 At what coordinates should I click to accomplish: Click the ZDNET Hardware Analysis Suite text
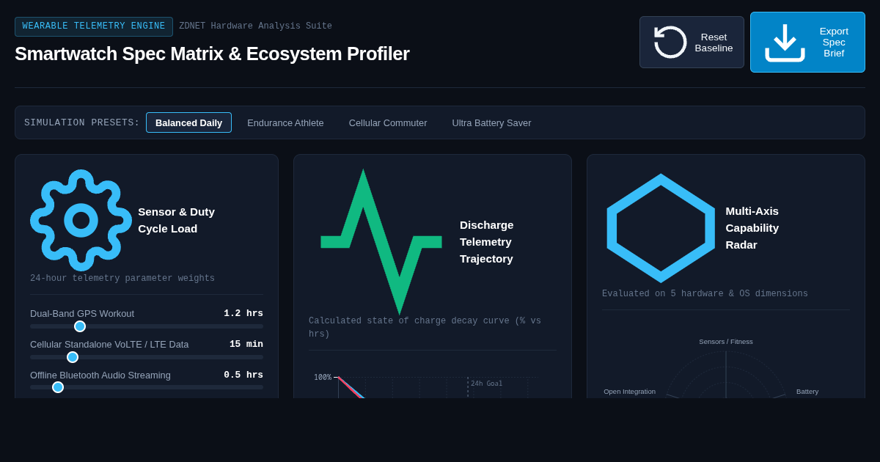(255, 26)
